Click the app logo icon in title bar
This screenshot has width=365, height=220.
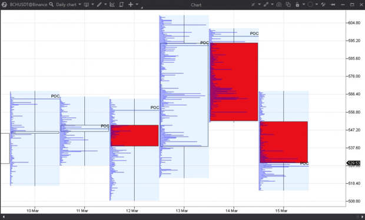4,5
